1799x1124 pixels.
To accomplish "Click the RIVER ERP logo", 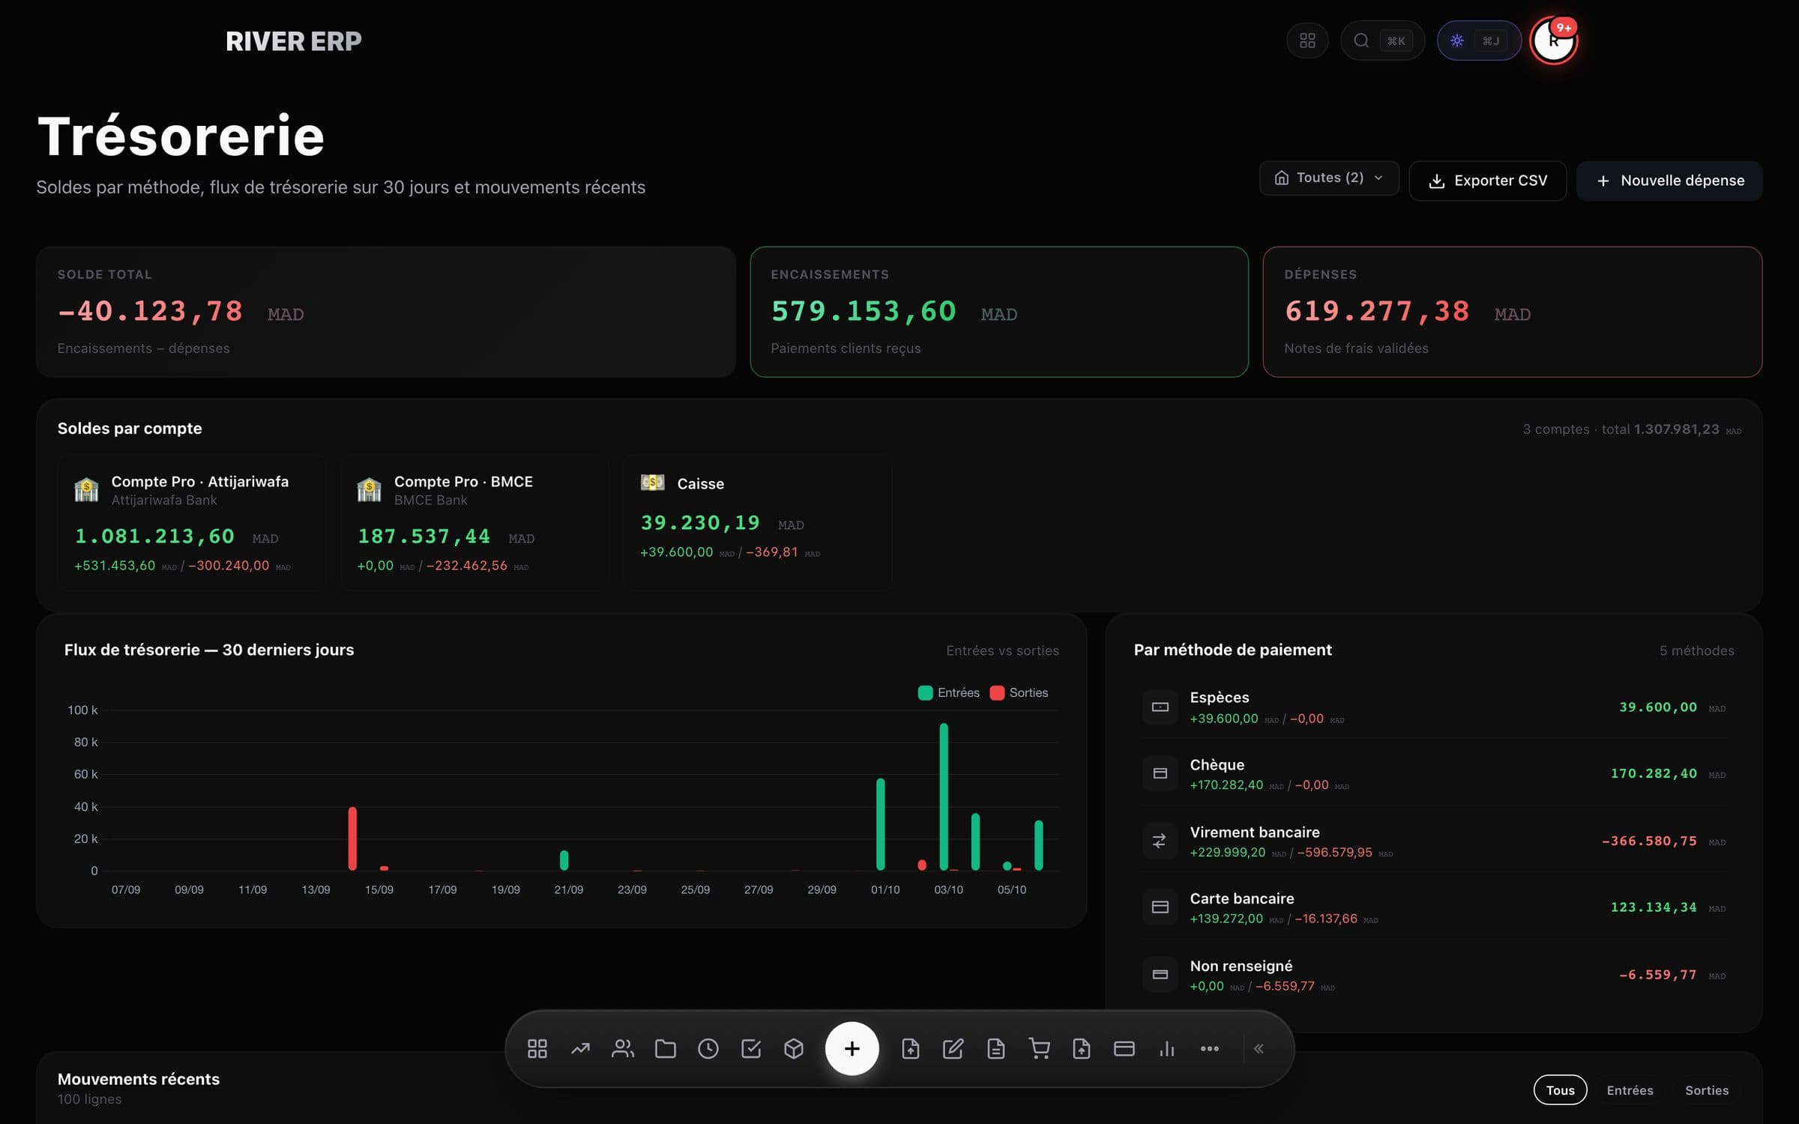I will click(294, 41).
